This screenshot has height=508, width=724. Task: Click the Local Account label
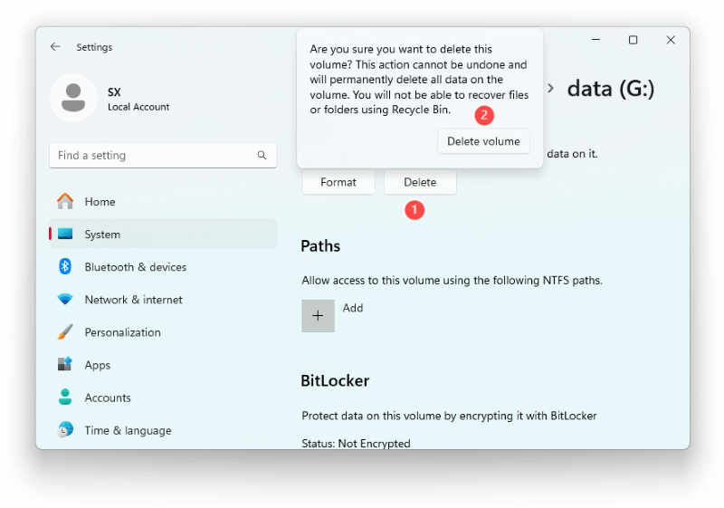pyautogui.click(x=138, y=107)
